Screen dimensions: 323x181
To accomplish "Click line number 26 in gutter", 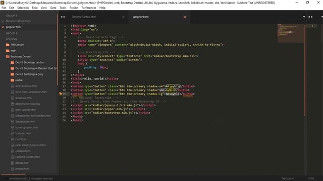I will (x=64, y=121).
